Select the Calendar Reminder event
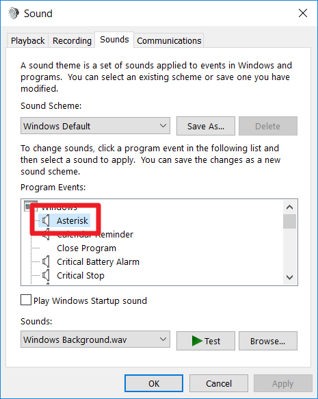This screenshot has height=399, width=318. (95, 234)
